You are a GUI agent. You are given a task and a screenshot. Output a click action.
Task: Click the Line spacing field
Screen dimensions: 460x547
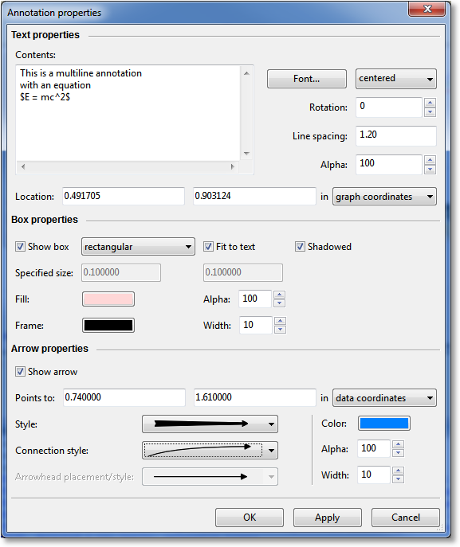click(396, 136)
